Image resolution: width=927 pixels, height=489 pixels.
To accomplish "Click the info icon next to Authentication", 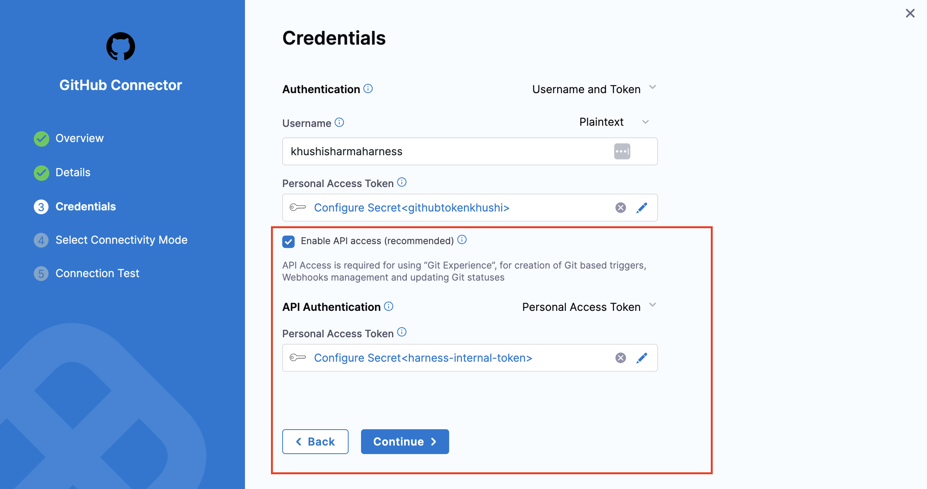I will pyautogui.click(x=368, y=89).
